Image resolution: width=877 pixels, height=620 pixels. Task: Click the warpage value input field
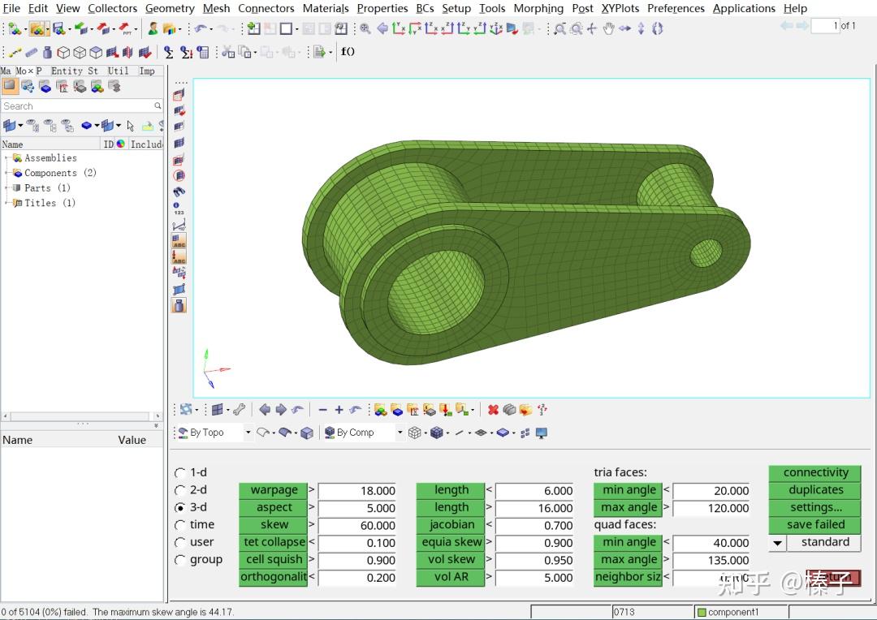(x=356, y=490)
